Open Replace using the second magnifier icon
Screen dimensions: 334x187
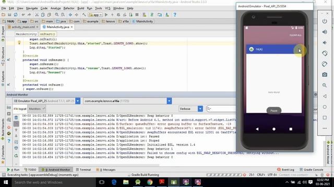pos(63,15)
